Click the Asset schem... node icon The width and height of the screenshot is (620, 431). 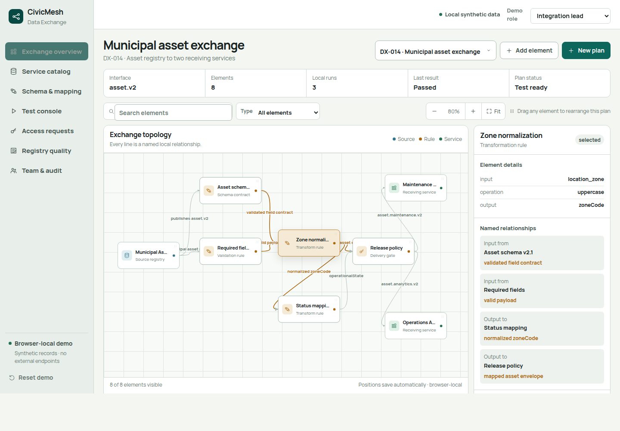pyautogui.click(x=209, y=191)
